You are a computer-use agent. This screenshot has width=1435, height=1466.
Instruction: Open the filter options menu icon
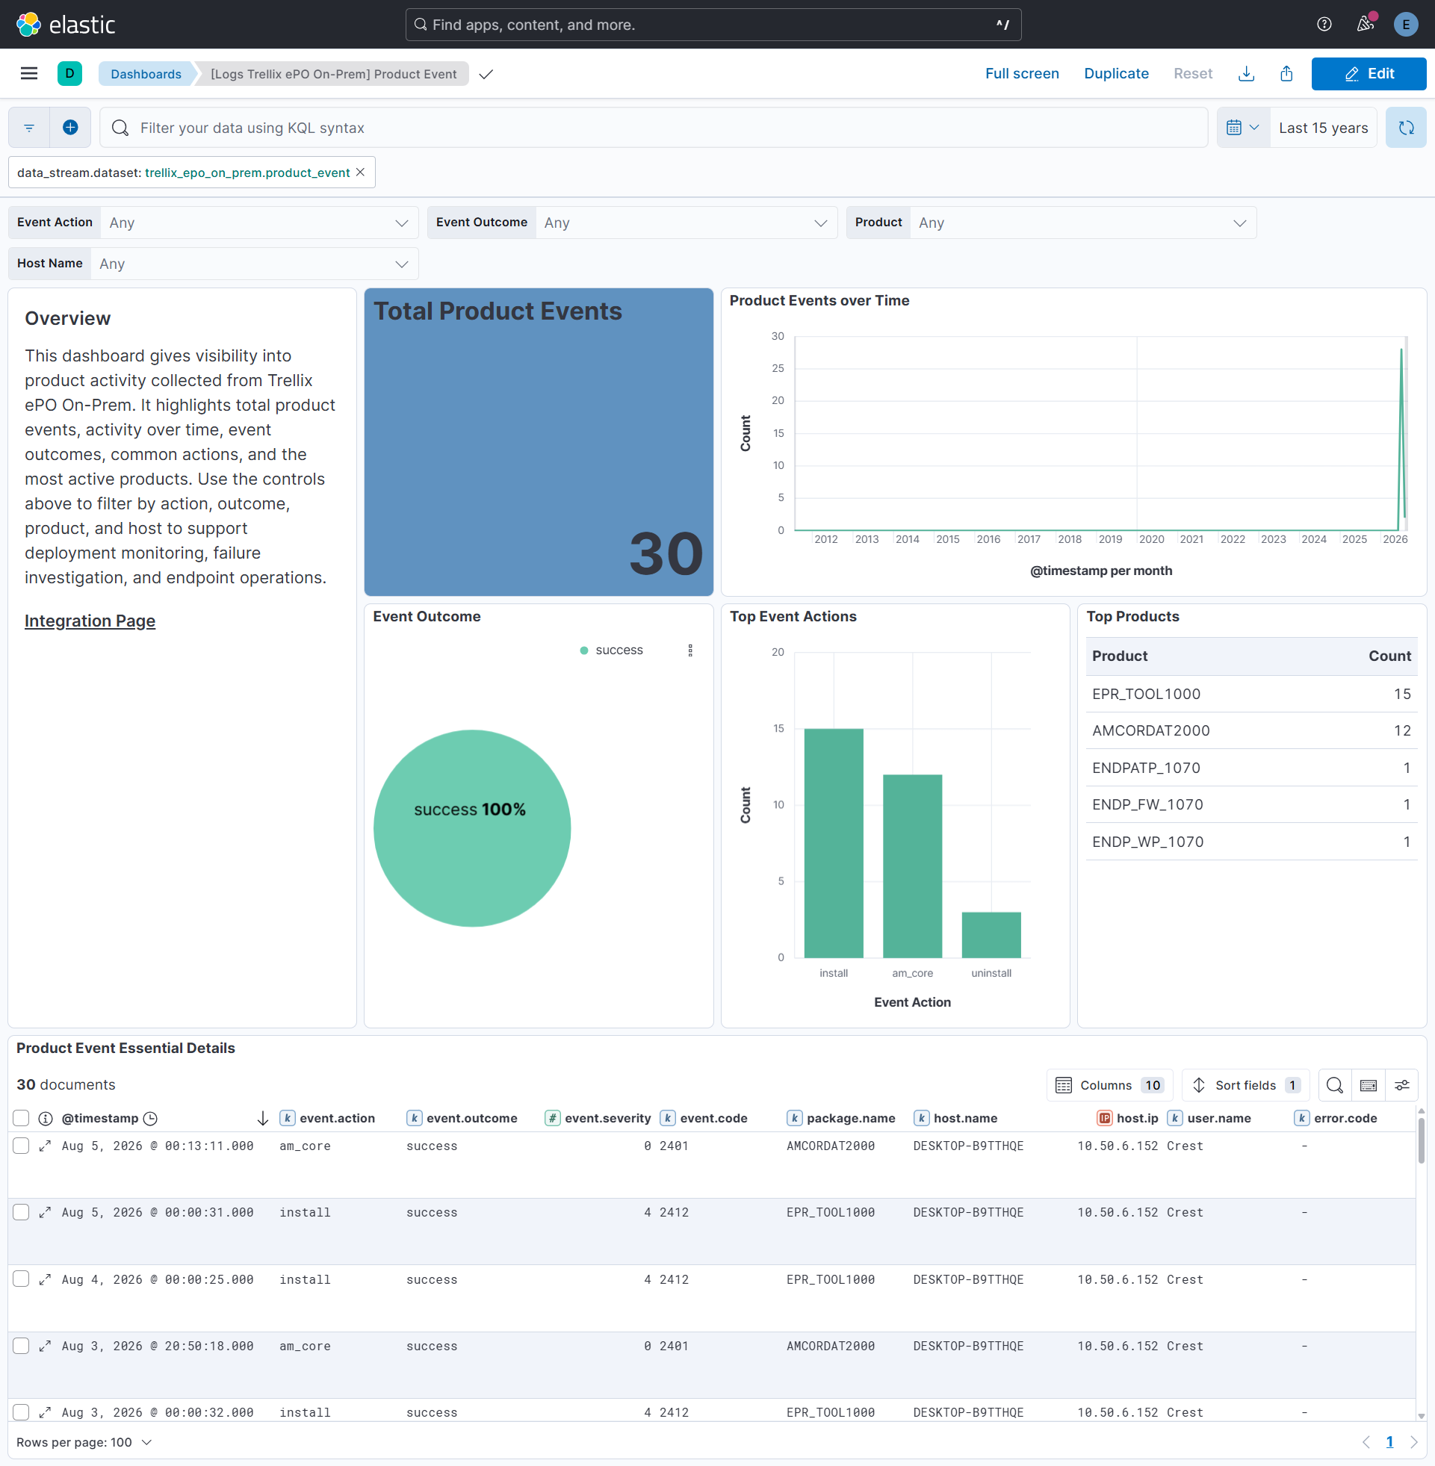click(28, 127)
